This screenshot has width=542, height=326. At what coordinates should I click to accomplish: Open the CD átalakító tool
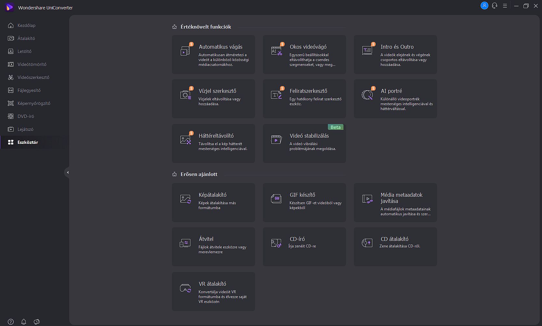click(x=395, y=246)
